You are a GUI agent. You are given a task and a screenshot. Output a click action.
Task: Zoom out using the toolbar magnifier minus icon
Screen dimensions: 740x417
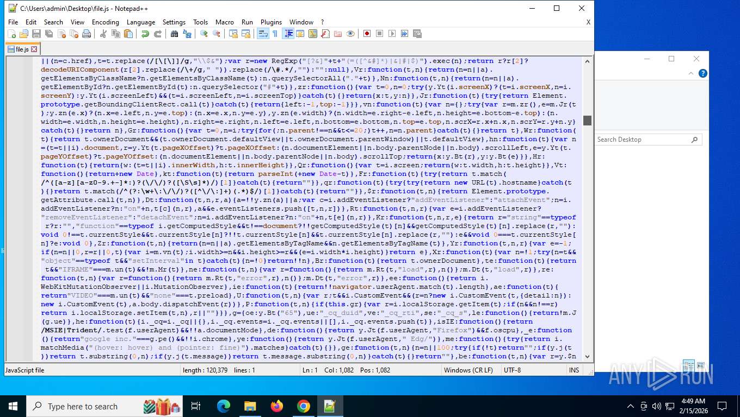pyautogui.click(x=217, y=34)
